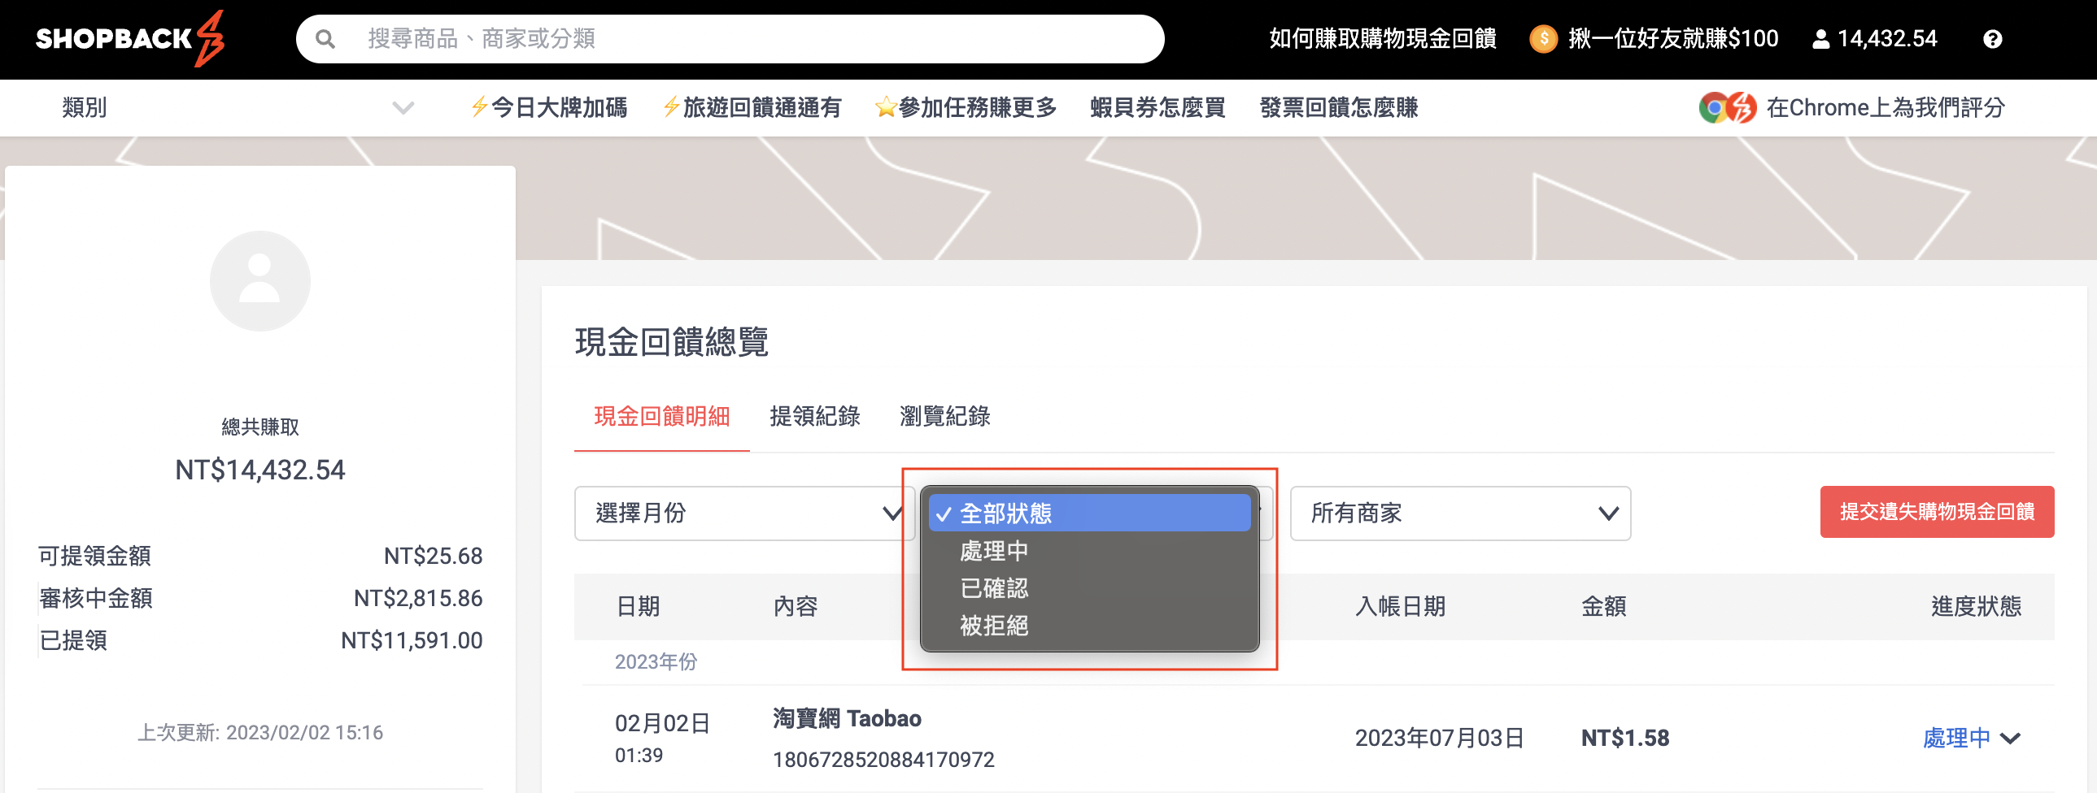Click 淘寶網 Taobao merchant name
Image resolution: width=2097 pixels, height=793 pixels.
[847, 719]
